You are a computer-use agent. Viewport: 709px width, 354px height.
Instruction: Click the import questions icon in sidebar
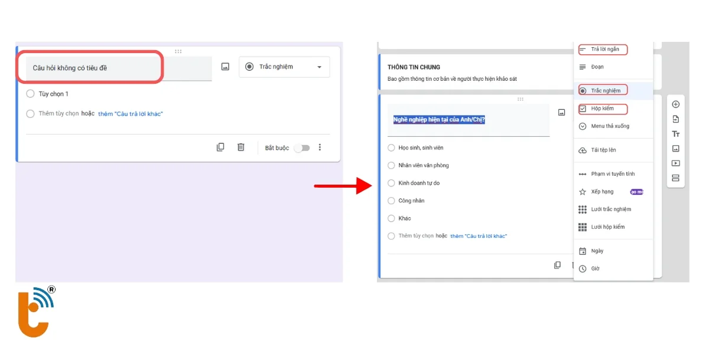click(676, 119)
